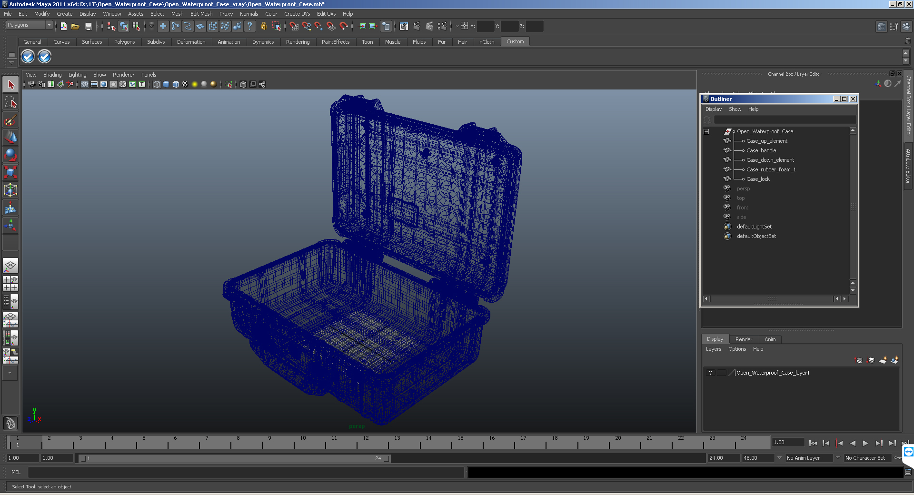Select Case_handle in the Outliner
This screenshot has height=495, width=914.
point(761,150)
